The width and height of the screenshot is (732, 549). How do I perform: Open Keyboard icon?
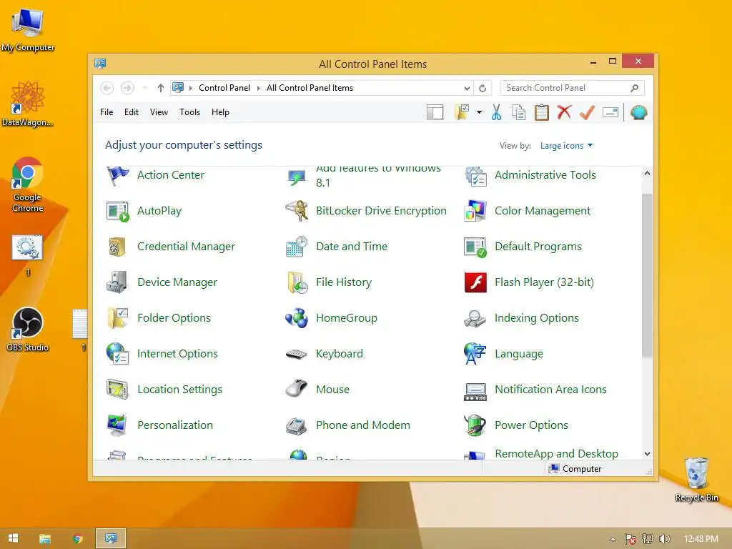[297, 355]
